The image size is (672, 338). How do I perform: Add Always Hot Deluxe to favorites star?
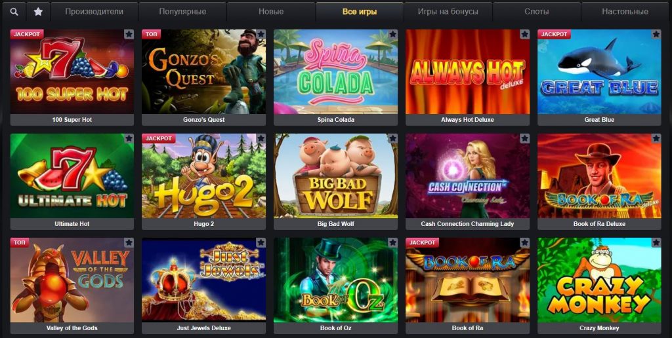(x=524, y=34)
